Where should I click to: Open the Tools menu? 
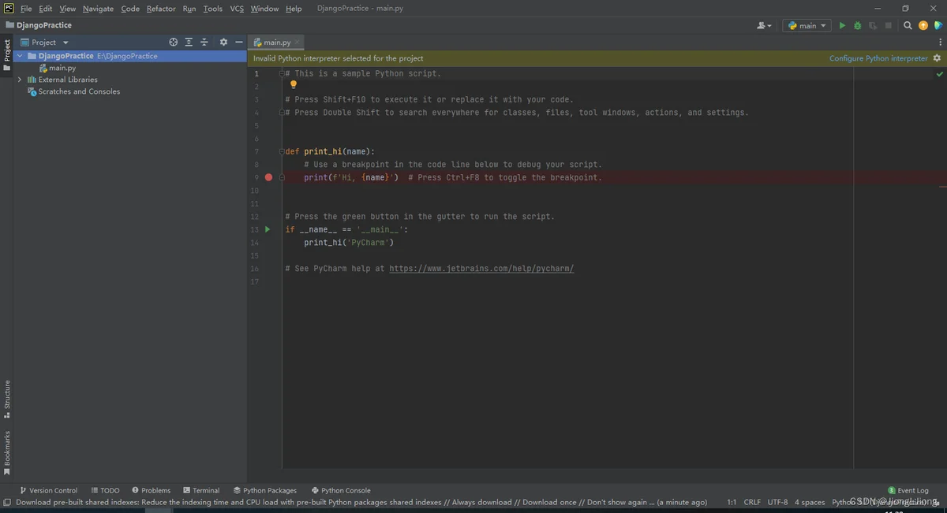213,9
